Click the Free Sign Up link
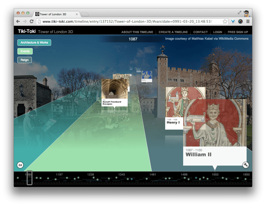 click(238, 32)
